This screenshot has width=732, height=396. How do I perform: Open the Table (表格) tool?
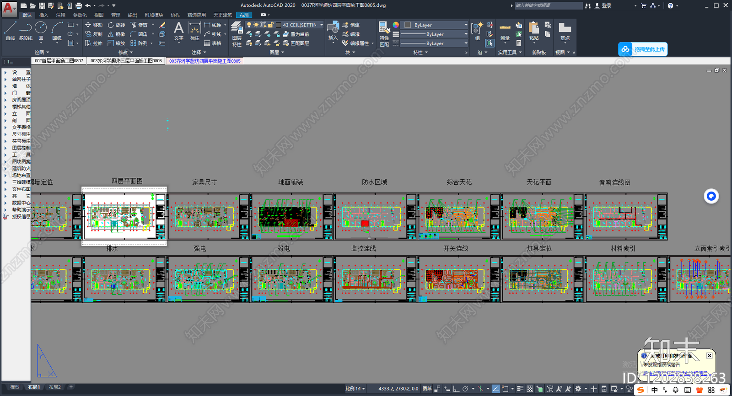click(x=212, y=43)
